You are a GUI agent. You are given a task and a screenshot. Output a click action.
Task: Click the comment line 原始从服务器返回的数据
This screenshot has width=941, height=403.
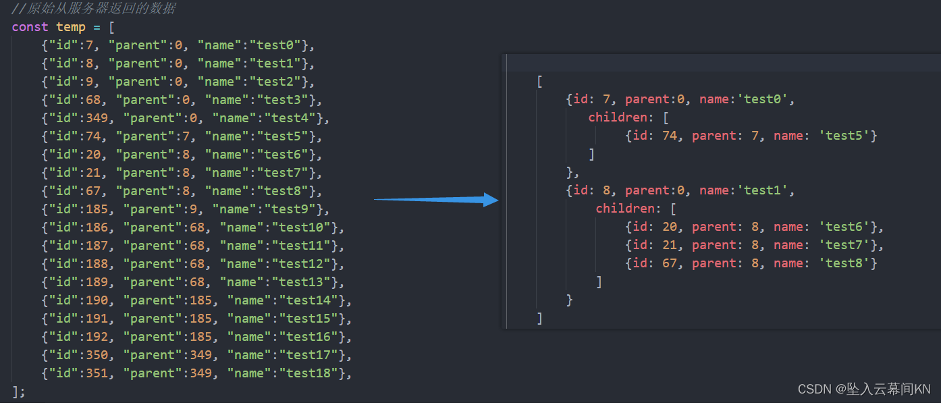tap(94, 9)
